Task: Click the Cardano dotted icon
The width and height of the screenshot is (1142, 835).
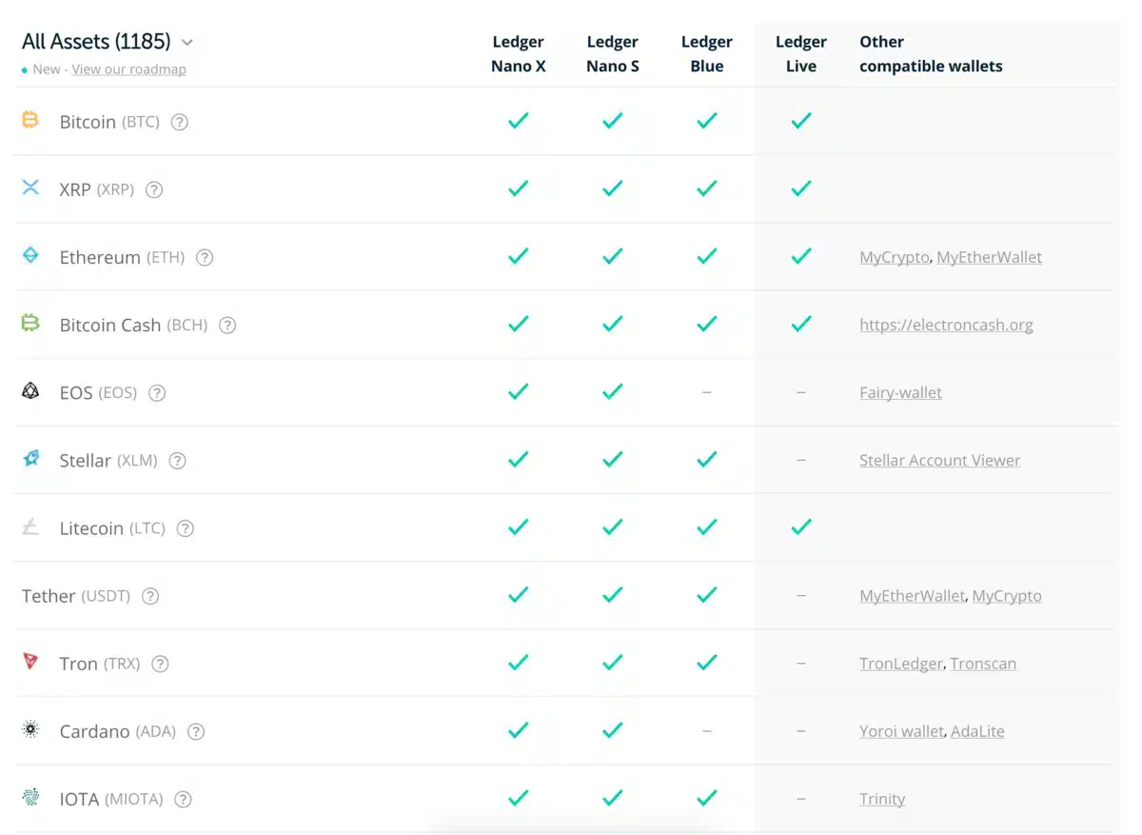Action: (30, 730)
